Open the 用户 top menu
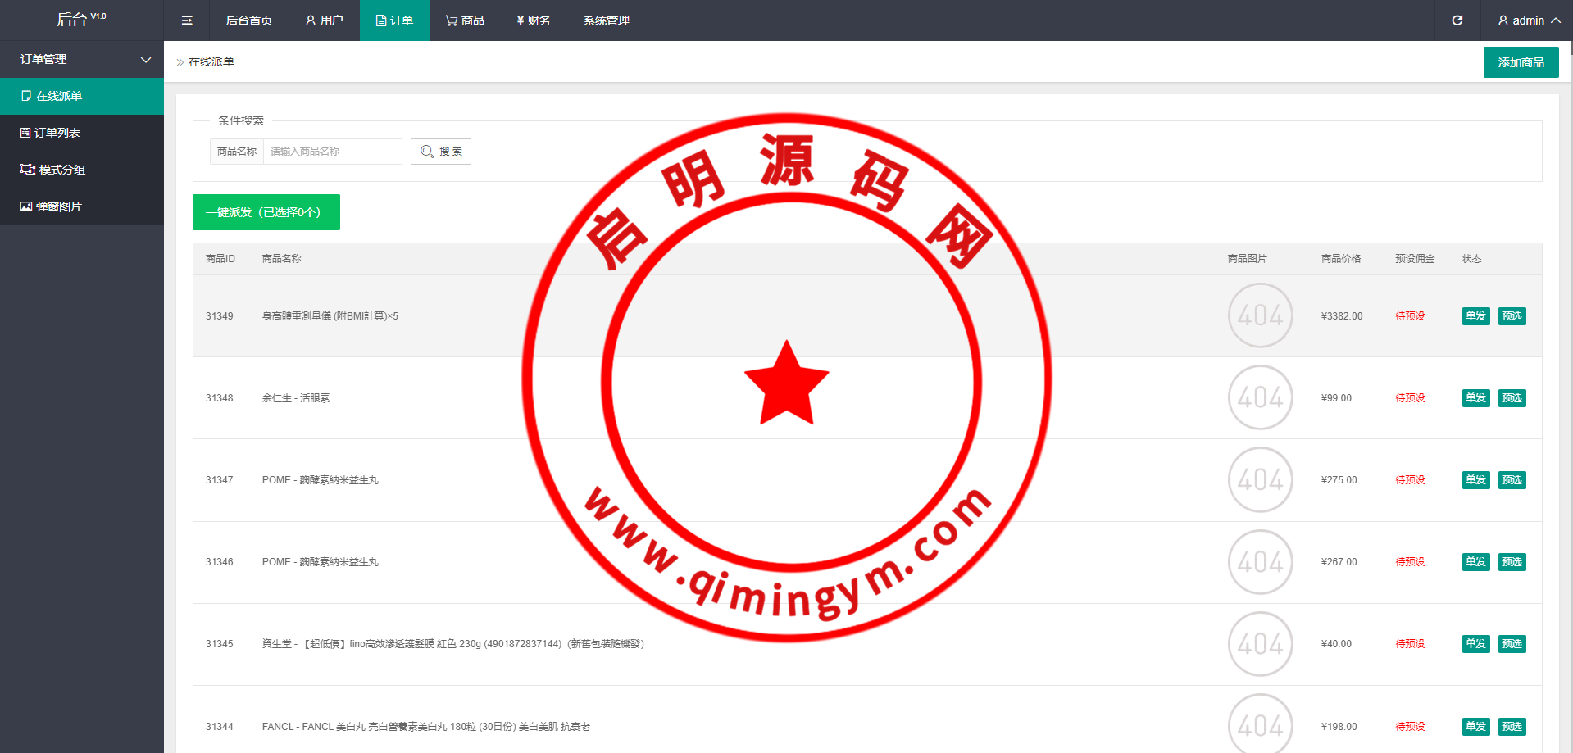The image size is (1573, 753). click(x=324, y=20)
